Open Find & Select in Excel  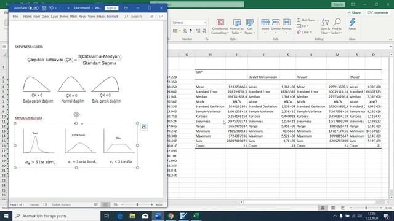[337, 26]
